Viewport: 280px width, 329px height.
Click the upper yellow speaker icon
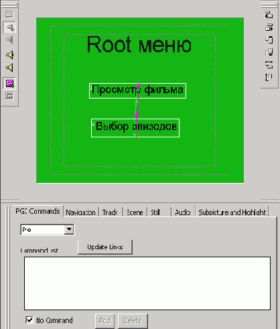(9, 55)
